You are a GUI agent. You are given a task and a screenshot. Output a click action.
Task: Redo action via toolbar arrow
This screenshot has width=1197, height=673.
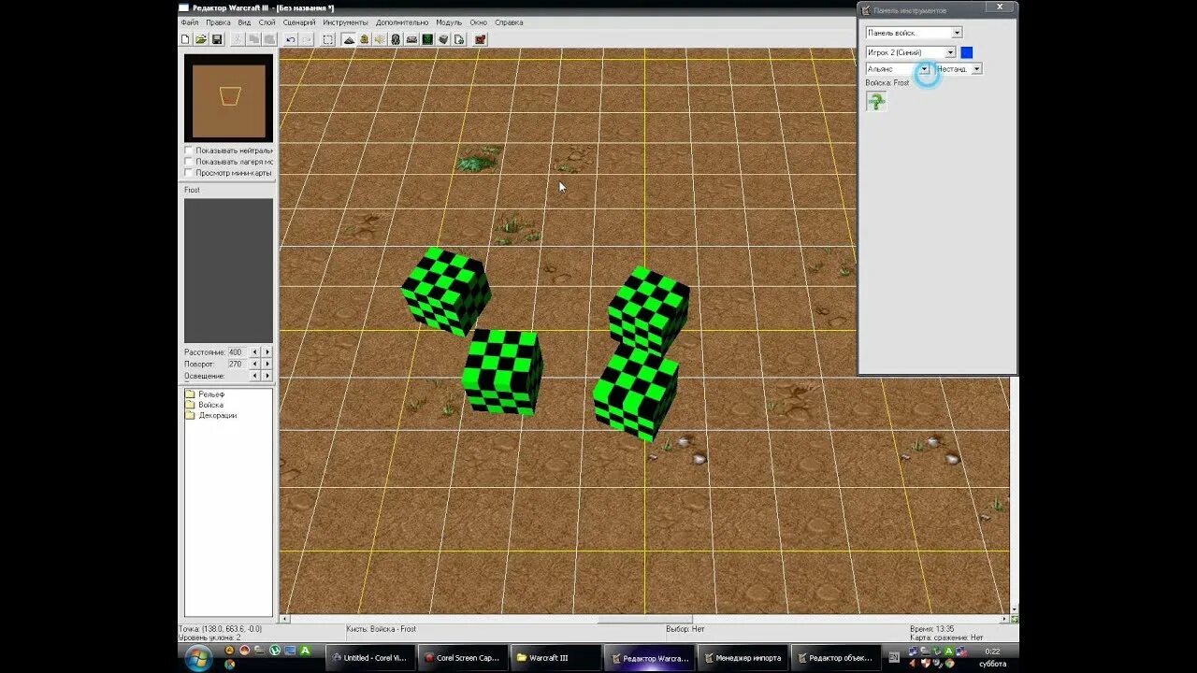307,39
